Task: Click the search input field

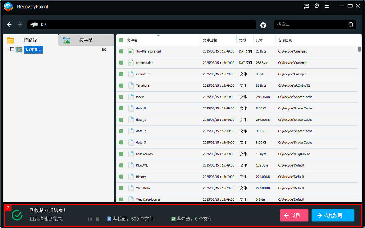Action: click(x=310, y=25)
